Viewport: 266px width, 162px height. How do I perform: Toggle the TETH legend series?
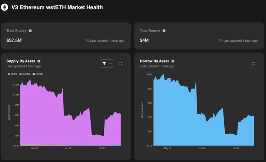pos(12,74)
